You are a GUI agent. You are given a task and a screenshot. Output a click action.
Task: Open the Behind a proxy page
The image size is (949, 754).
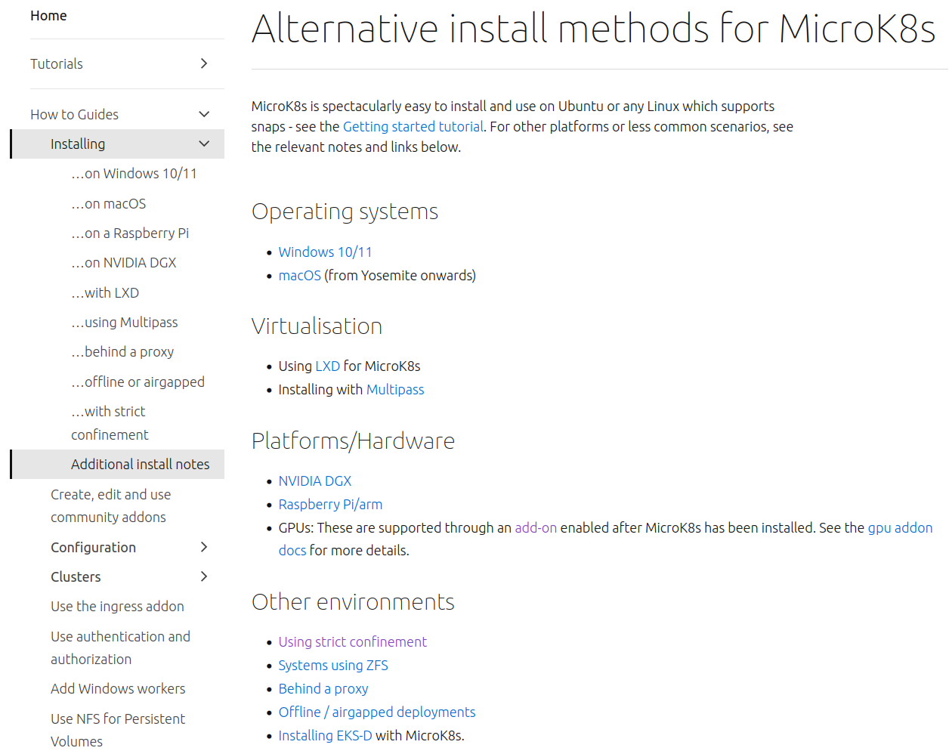(323, 688)
